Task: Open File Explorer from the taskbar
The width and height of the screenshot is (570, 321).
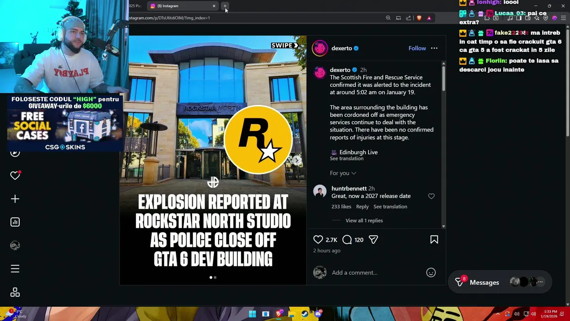Action: click(x=292, y=314)
